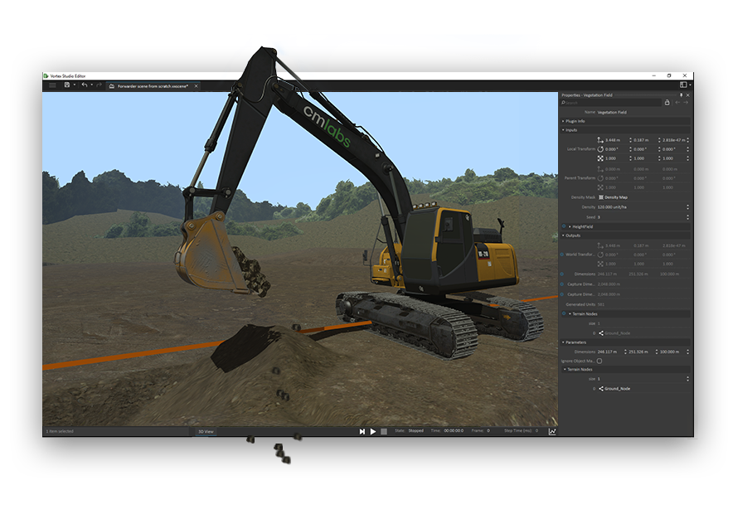Toggle the HeightField input connector
The height and width of the screenshot is (514, 738).
[562, 226]
